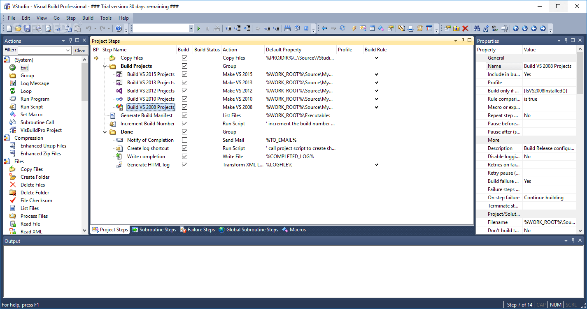This screenshot has width=587, height=309.
Task: Click the lightning bolt toolbar icon
Action: click(354, 28)
